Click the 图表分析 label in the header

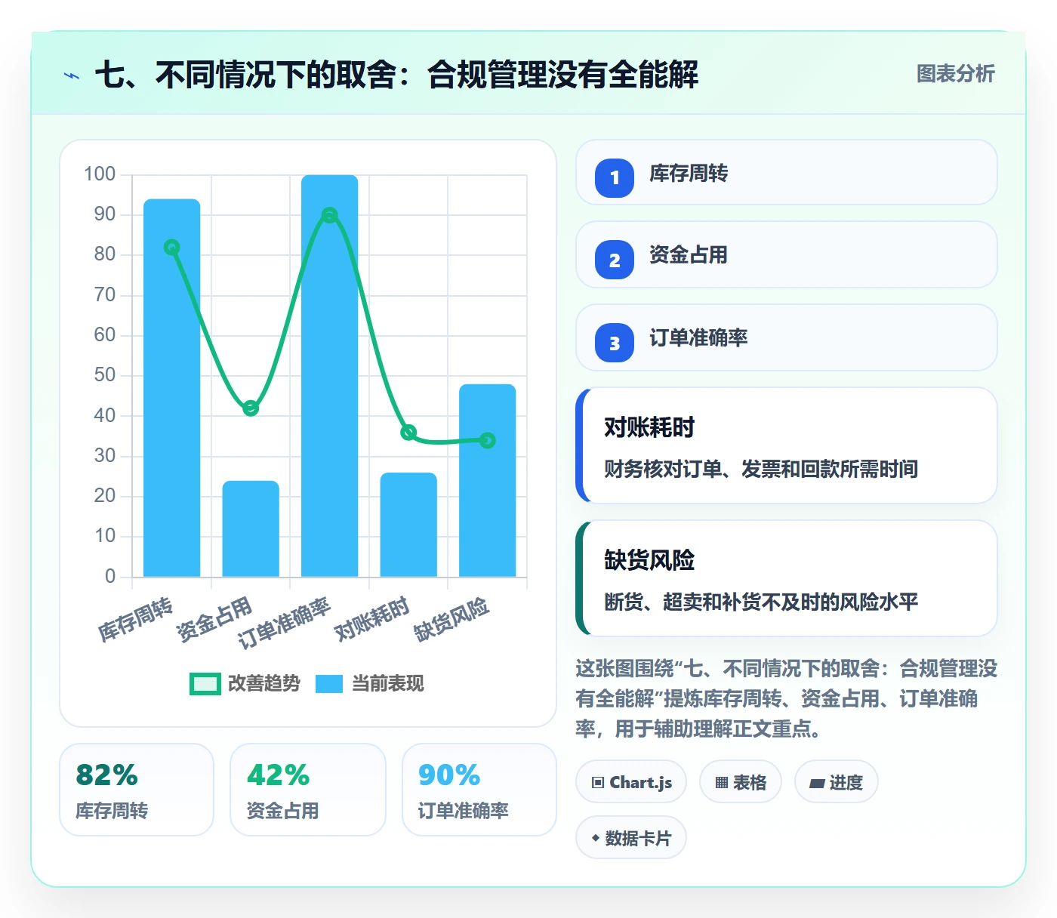[955, 73]
